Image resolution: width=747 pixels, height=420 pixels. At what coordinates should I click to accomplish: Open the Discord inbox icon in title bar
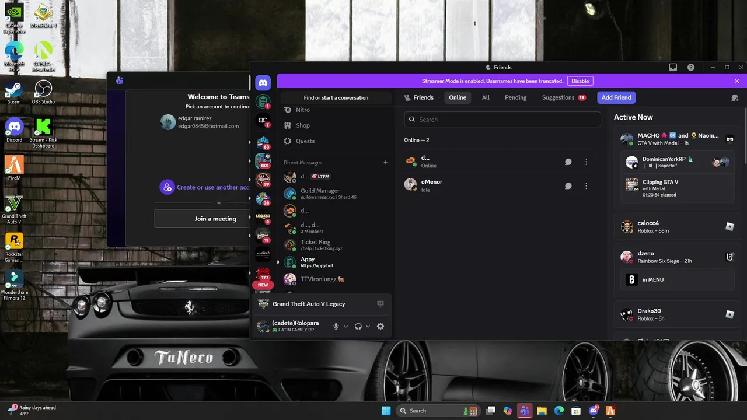coord(673,67)
